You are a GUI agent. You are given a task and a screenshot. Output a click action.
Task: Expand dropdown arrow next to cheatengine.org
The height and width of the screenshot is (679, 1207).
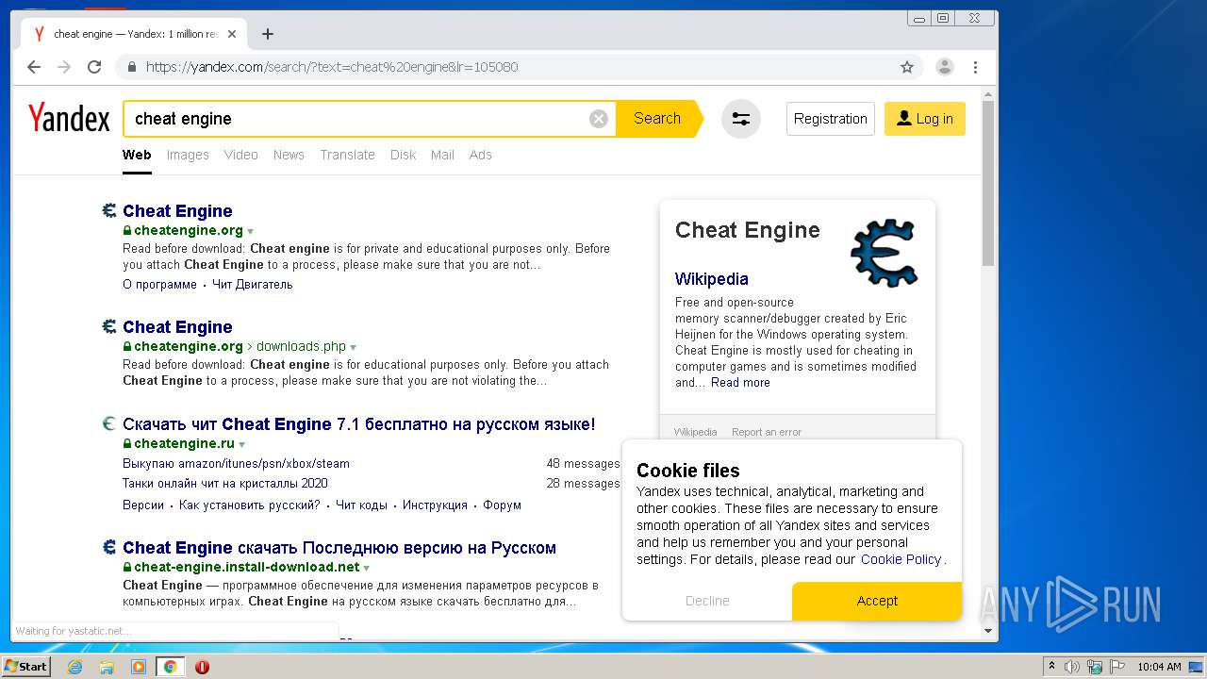coord(250,231)
